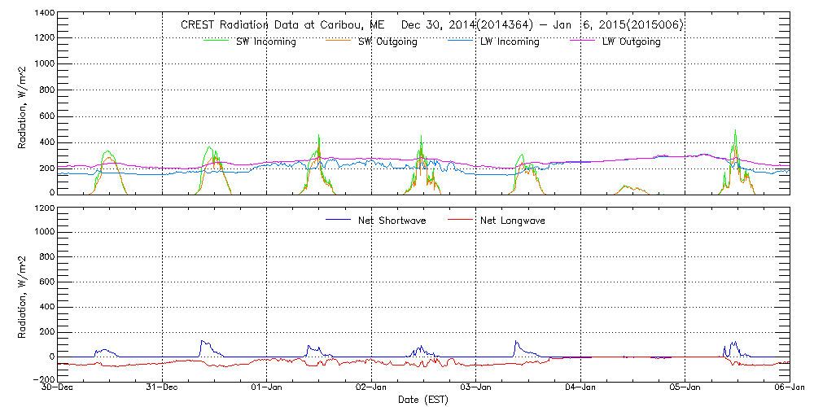Click the blue Net Shortwave legend line

[339, 221]
